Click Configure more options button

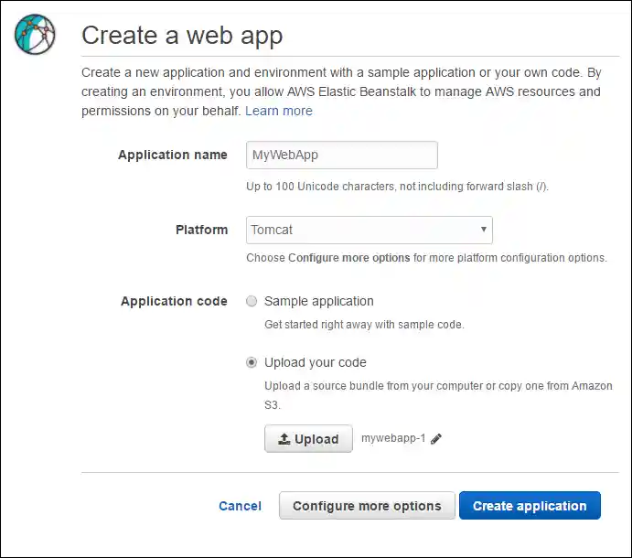point(367,506)
